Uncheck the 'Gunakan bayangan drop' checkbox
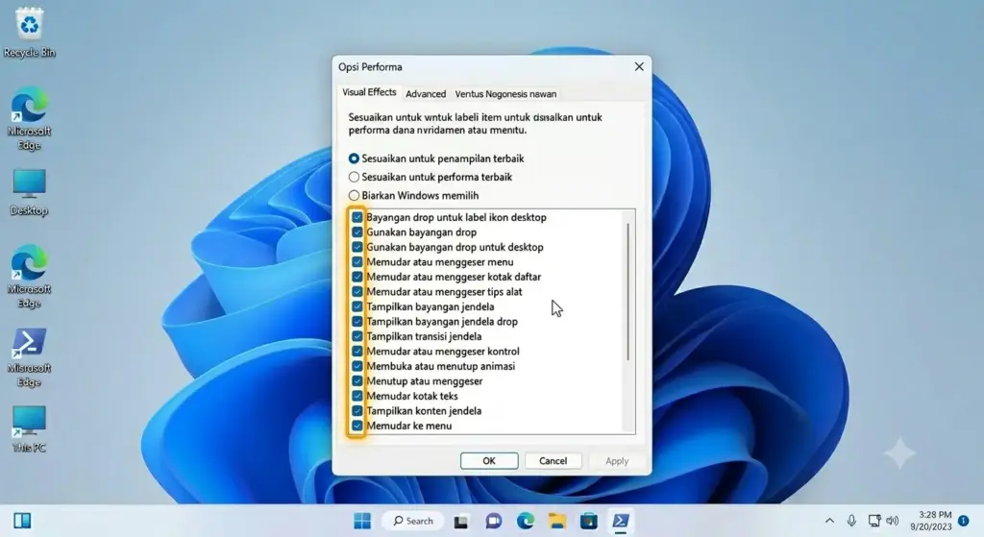984x537 pixels. [x=357, y=232]
